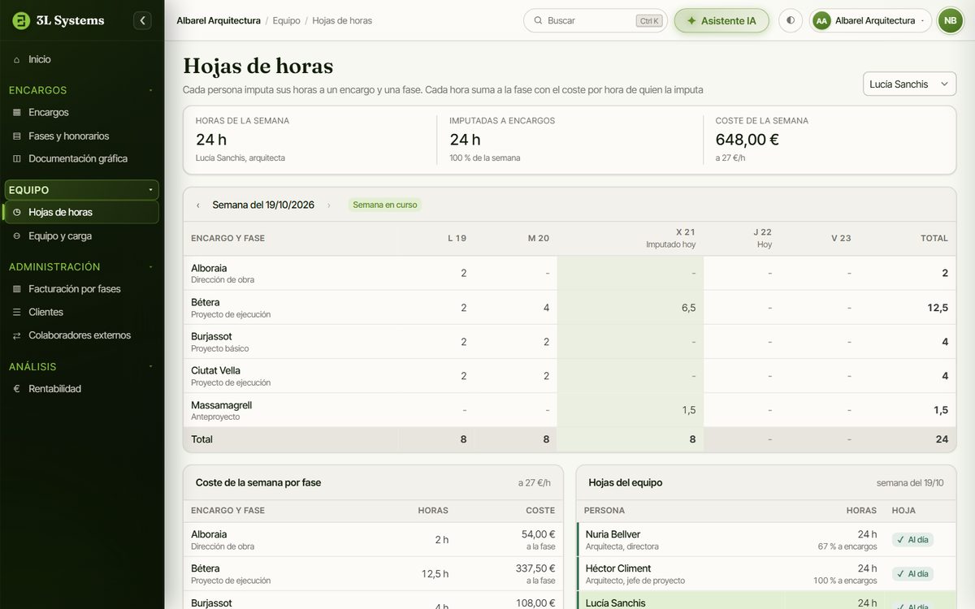Click the euro icon next to Rentabilidad
975x609 pixels.
tap(17, 389)
